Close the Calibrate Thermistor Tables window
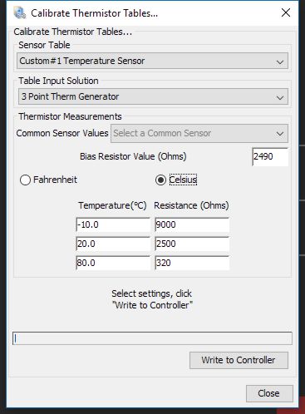 (x=286, y=12)
